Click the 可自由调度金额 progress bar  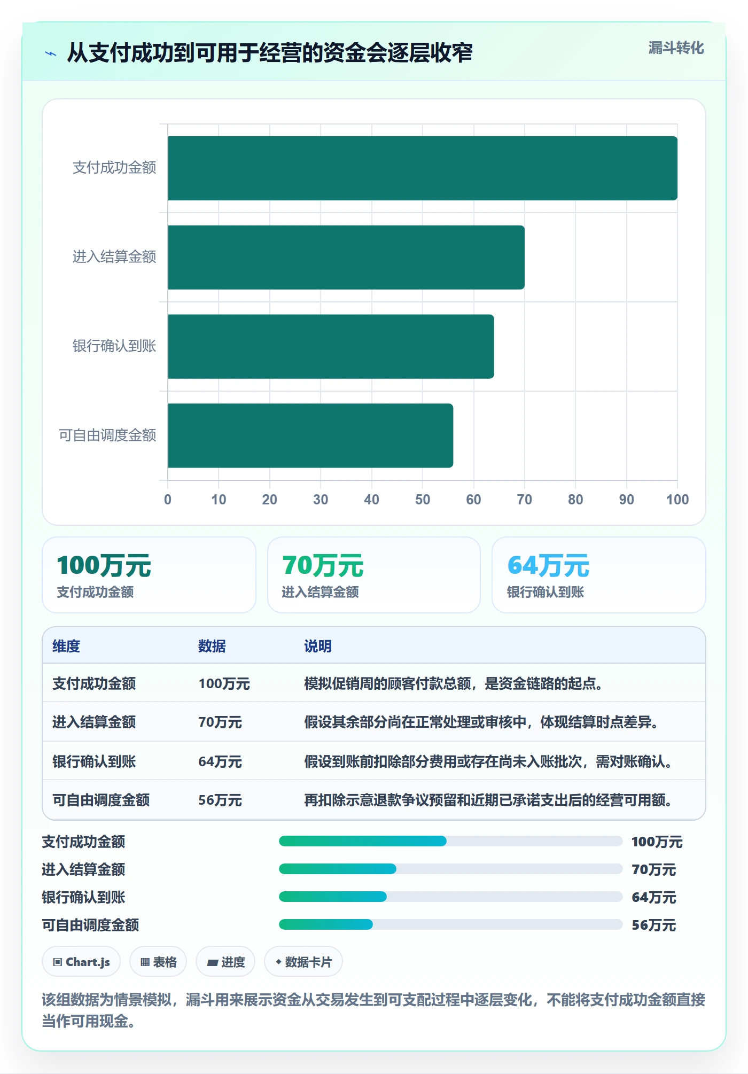pyautogui.click(x=450, y=924)
